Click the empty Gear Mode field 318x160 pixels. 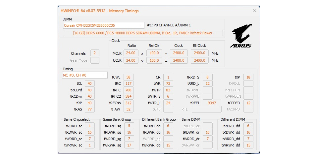(x=95, y=60)
